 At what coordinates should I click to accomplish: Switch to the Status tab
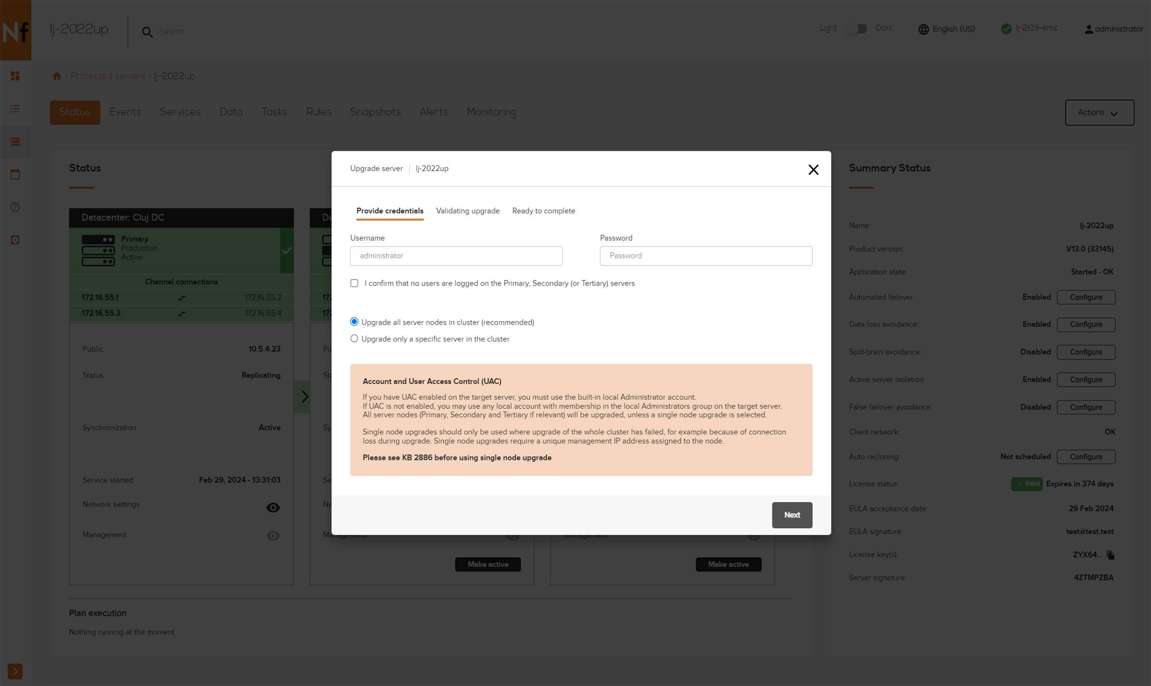tap(75, 113)
